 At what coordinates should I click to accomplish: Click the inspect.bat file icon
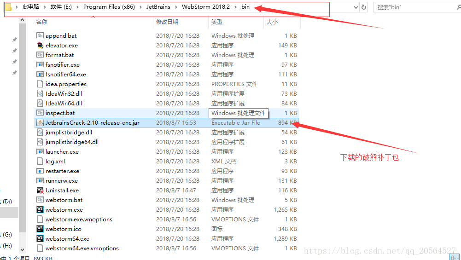point(40,113)
